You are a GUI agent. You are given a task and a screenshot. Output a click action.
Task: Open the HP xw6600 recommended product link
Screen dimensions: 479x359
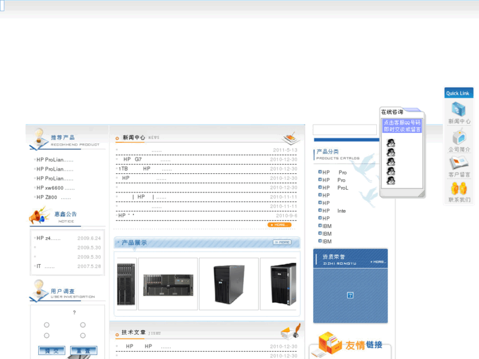click(x=55, y=188)
